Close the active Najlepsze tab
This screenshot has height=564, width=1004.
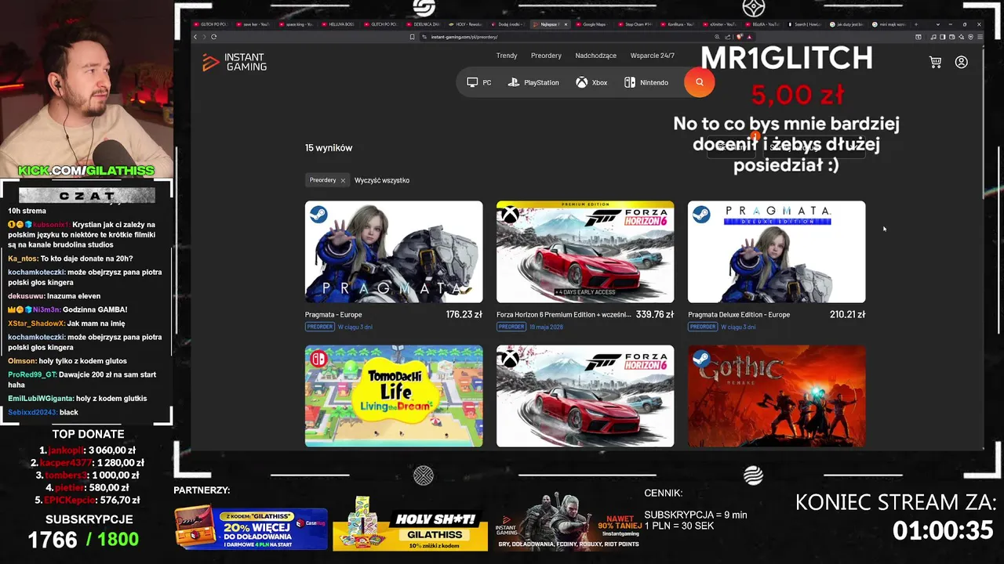tap(566, 24)
